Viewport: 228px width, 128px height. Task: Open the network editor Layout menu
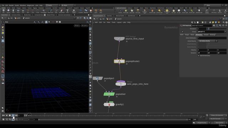click(x=119, y=22)
